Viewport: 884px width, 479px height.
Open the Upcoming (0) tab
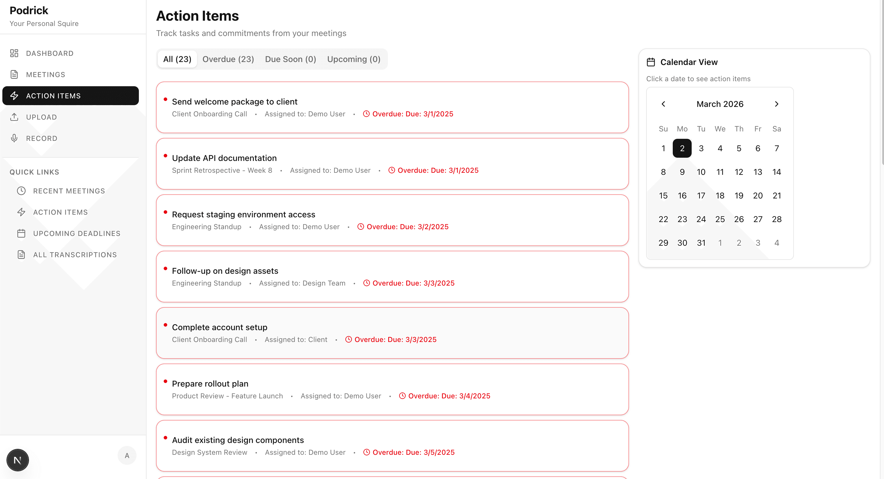click(x=353, y=59)
